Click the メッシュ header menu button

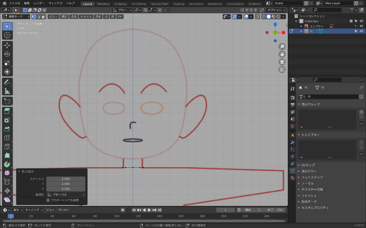coord(86,17)
